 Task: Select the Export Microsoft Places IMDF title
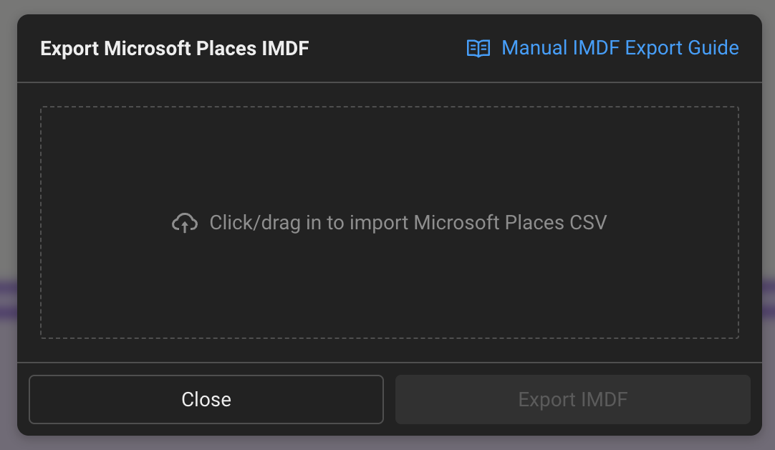click(x=174, y=49)
